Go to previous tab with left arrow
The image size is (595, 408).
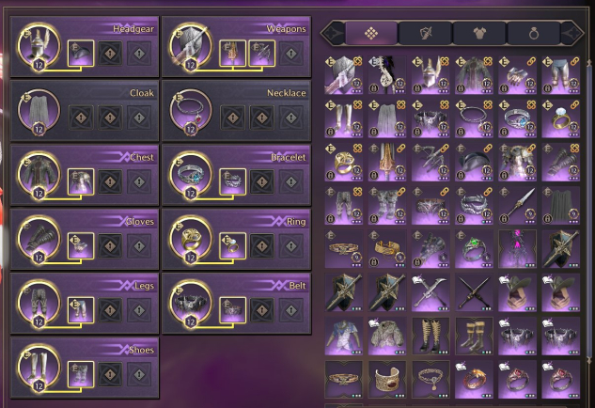pos(333,34)
